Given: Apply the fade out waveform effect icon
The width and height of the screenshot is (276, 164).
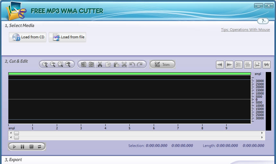Looking at the screenshot, I should 229,65.
